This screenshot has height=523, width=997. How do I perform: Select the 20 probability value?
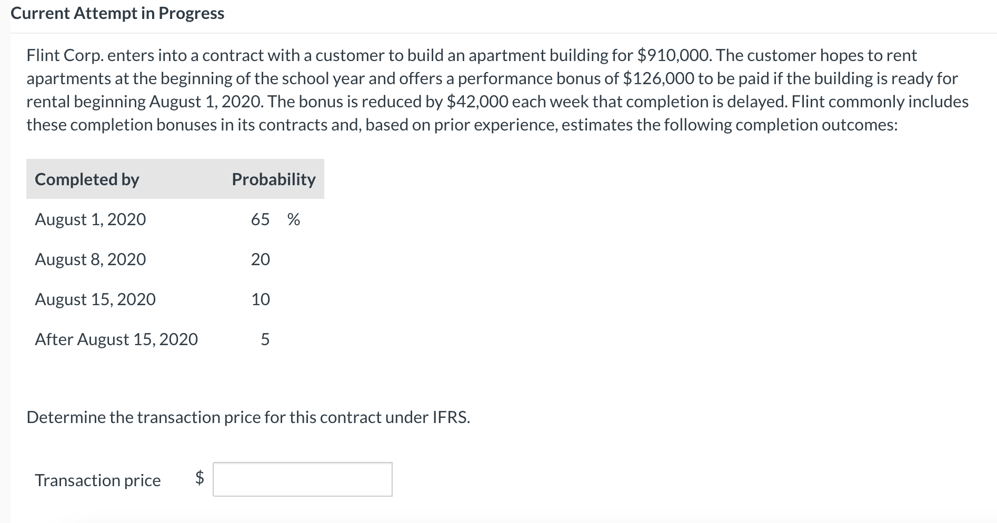[260, 259]
